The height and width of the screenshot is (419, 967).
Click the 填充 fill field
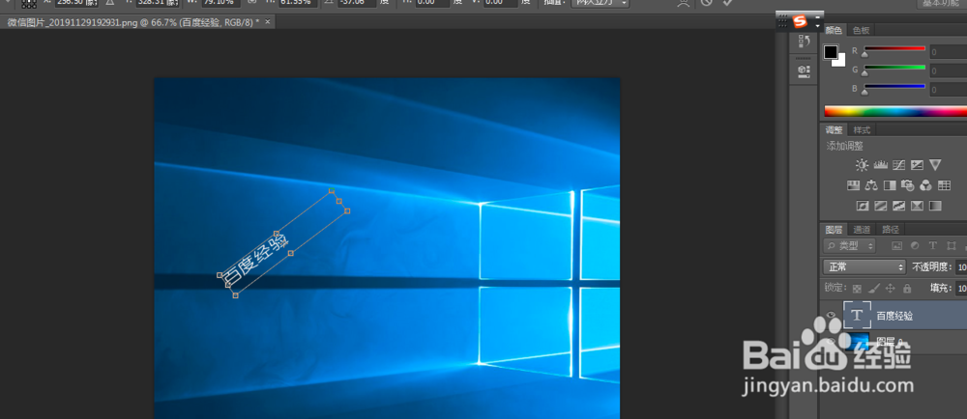[x=961, y=288]
